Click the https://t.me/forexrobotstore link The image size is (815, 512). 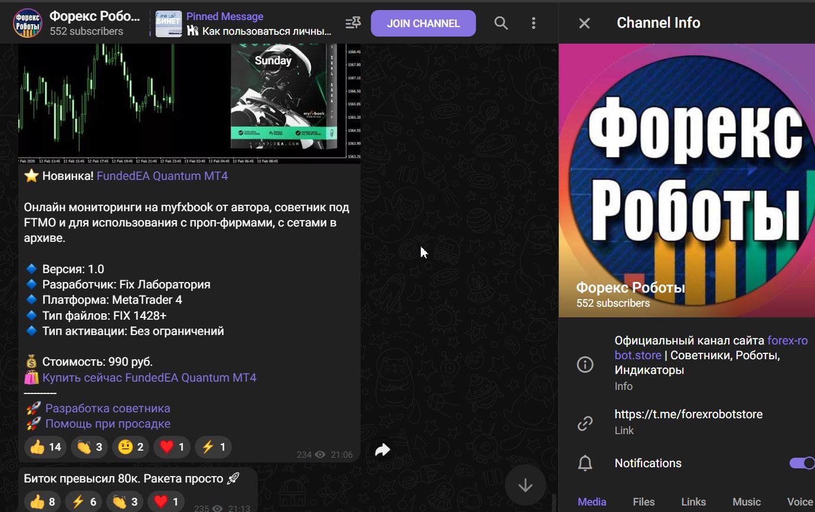(x=688, y=414)
